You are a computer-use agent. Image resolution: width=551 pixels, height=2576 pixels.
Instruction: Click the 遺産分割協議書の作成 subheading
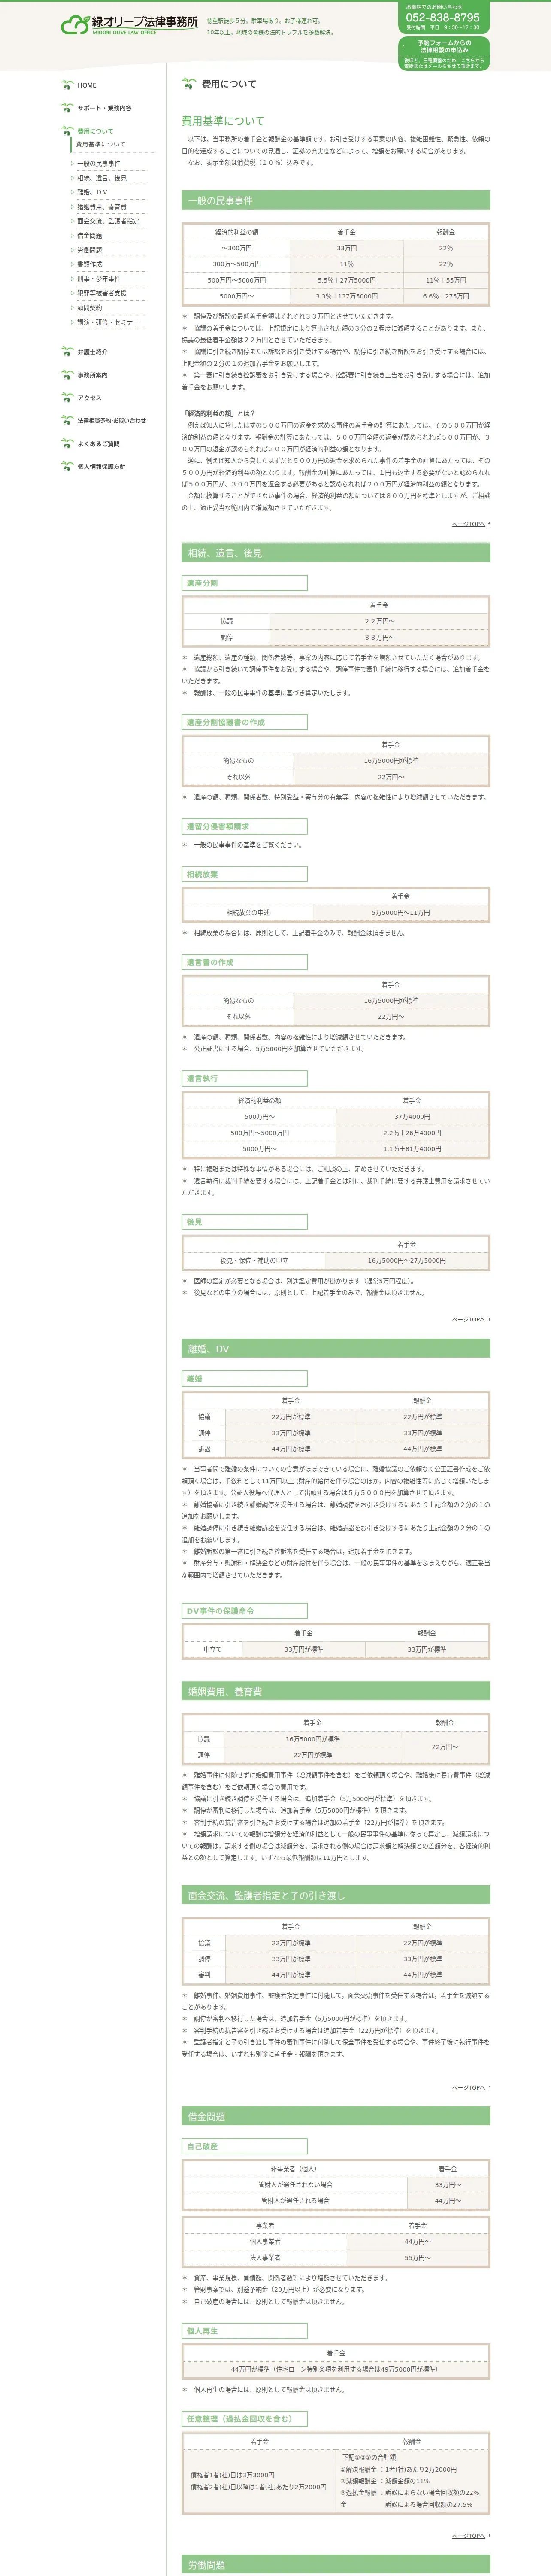244,722
